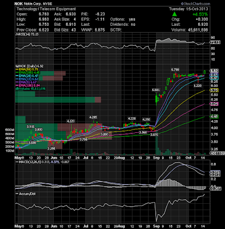Select the EMA(20) cyan legend entry
Image resolution: width=225 pixels, height=229 pixels.
(27, 76)
